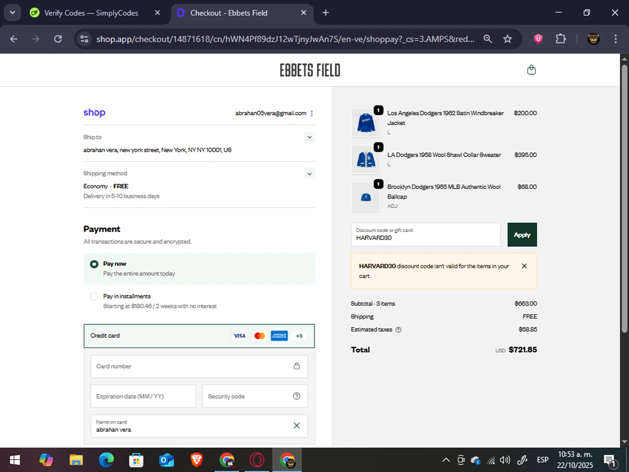Viewport: 629px width, 472px height.
Task: Close the Checkout - Ebbets Field tab
Action: pyautogui.click(x=304, y=13)
